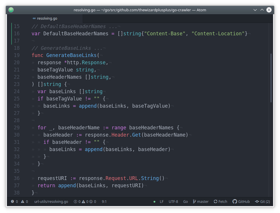Click the url-utils/resolving.go file path
Viewport: 280px width, 213px height.
tap(51, 201)
